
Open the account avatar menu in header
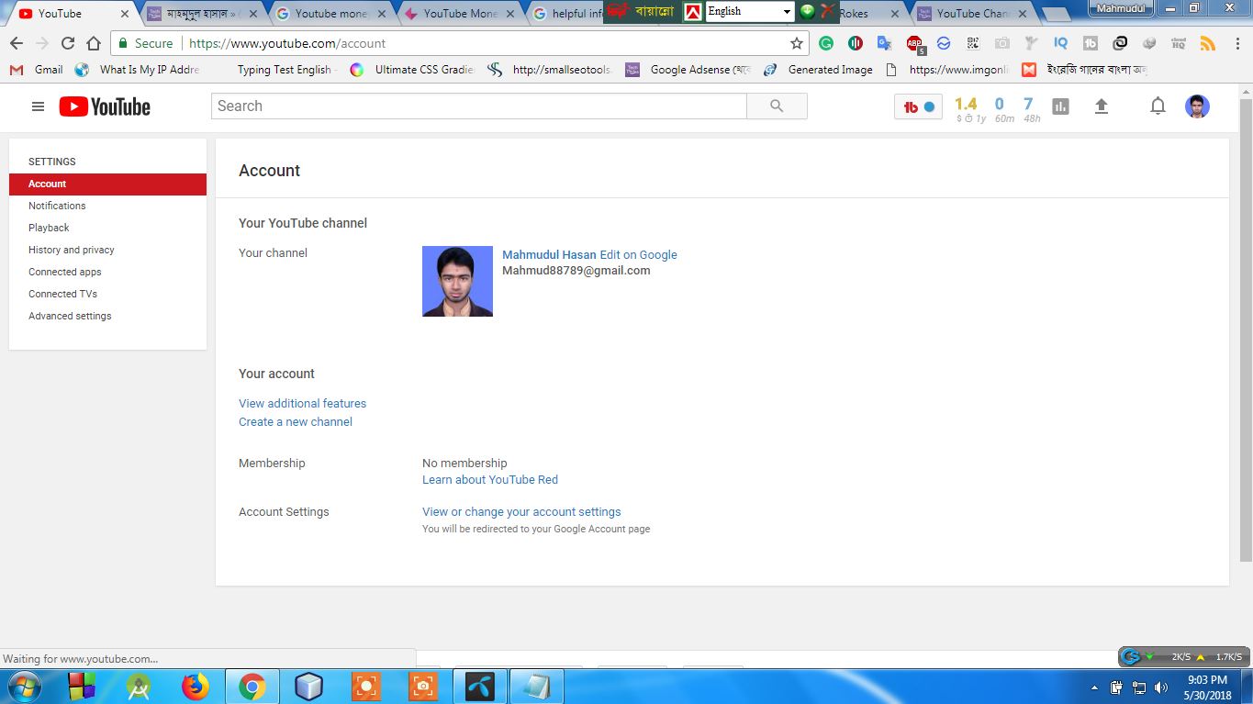[1197, 106]
